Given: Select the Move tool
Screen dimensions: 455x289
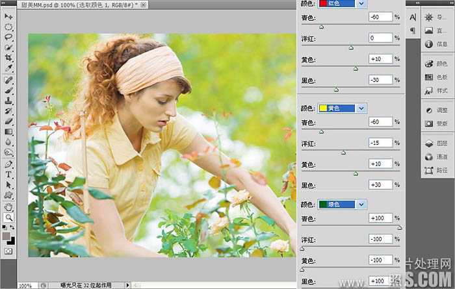Looking at the screenshot, I should pyautogui.click(x=8, y=16).
